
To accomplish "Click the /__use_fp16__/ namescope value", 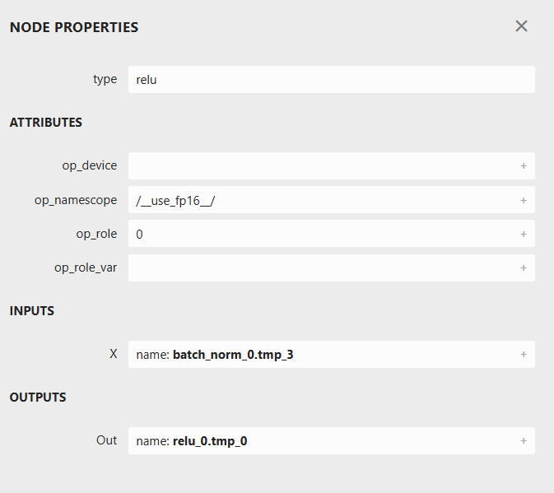I will coord(176,200).
